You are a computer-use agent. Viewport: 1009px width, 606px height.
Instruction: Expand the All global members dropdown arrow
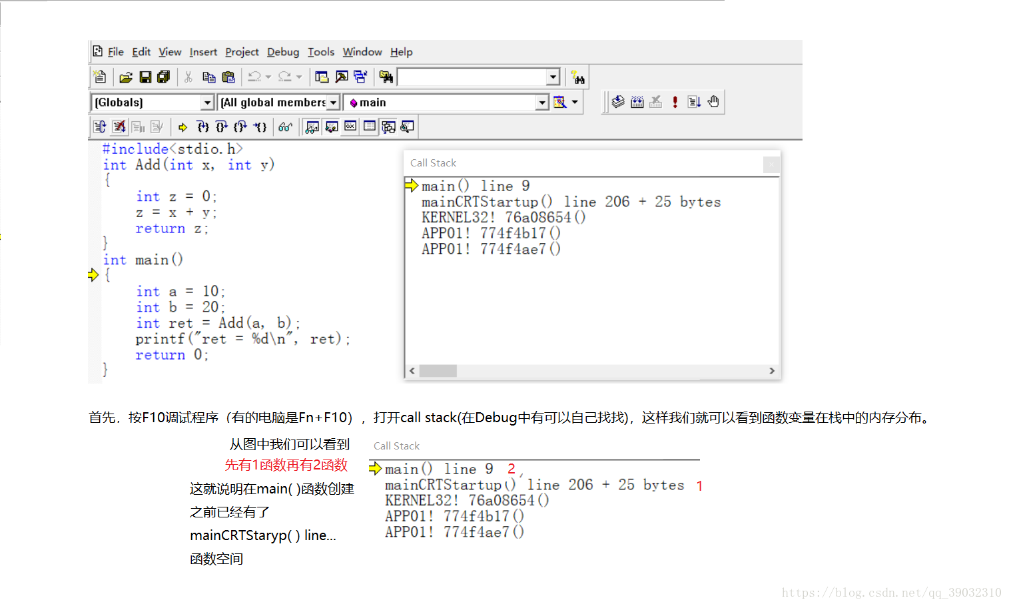click(x=334, y=103)
